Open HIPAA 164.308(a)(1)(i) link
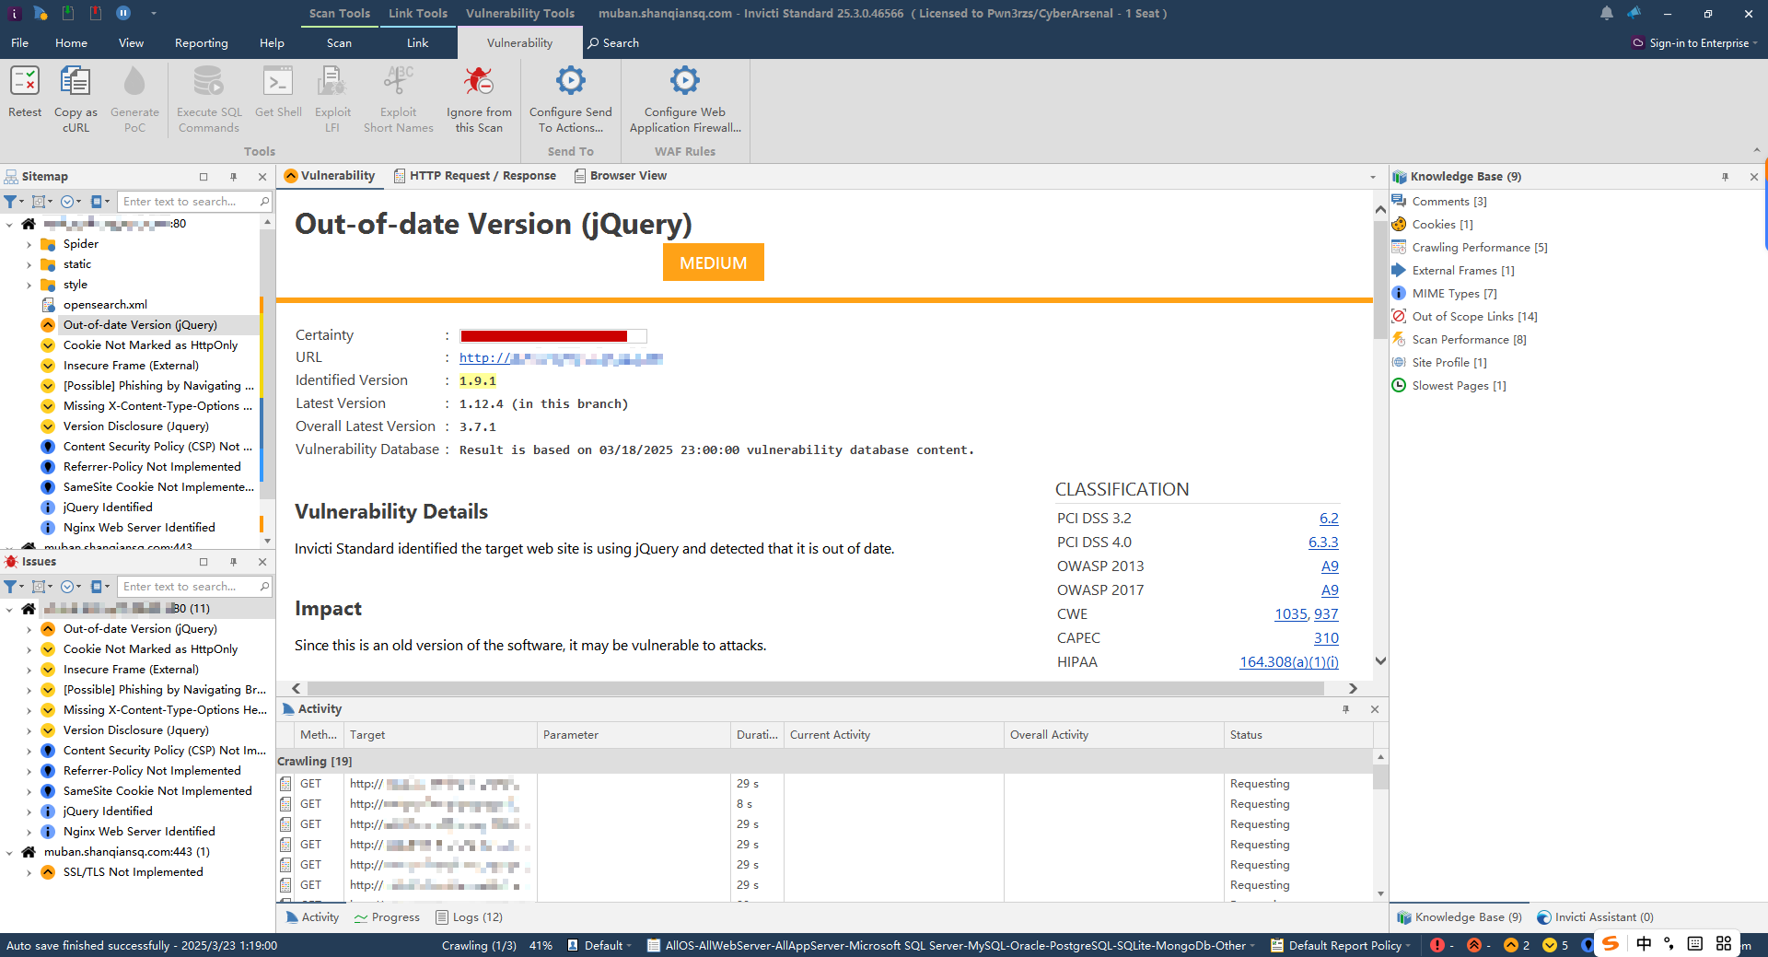The image size is (1768, 957). 1289,662
